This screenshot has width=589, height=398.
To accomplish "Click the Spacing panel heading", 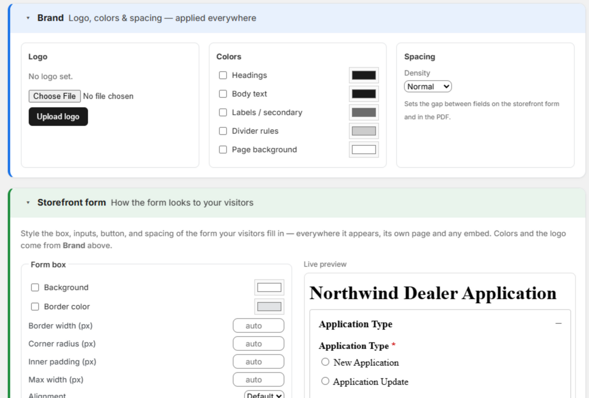I will 420,57.
